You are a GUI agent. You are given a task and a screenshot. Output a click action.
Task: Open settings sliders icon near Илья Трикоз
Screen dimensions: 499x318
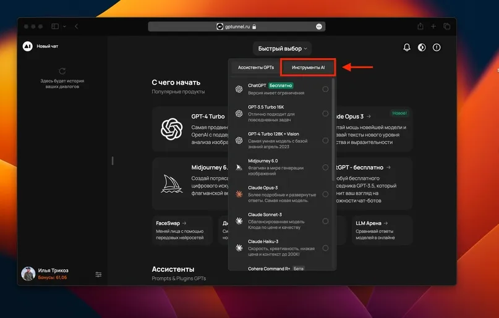(99, 274)
